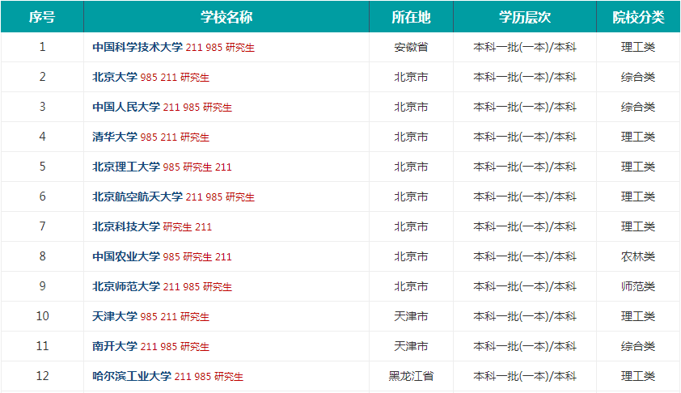This screenshot has width=681, height=393.
Task: Open the 清华大学 school link
Action: (115, 137)
